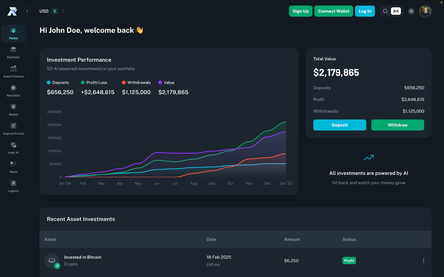This screenshot has height=277, width=444.
Task: Toggle the Profit/Loss series in legend
Action: [94, 83]
